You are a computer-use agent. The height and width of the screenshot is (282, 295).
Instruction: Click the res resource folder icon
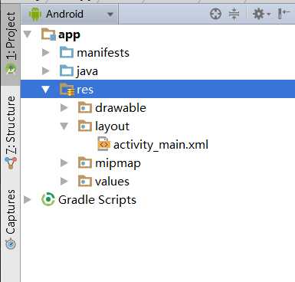pyautogui.click(x=67, y=90)
